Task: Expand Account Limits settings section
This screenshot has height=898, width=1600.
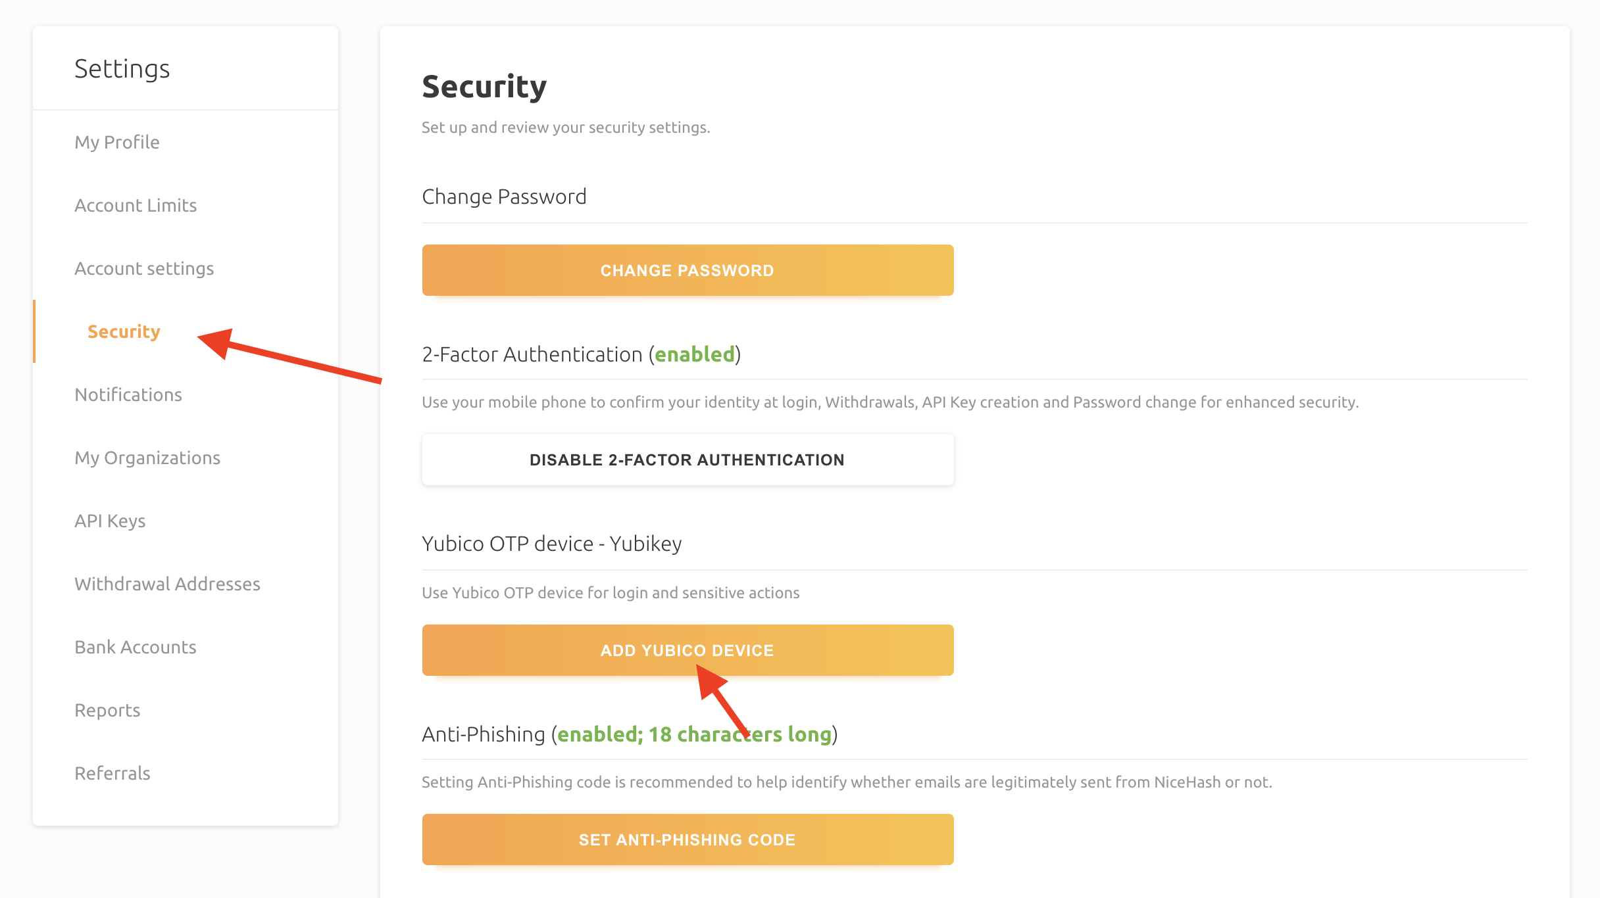Action: coord(135,204)
